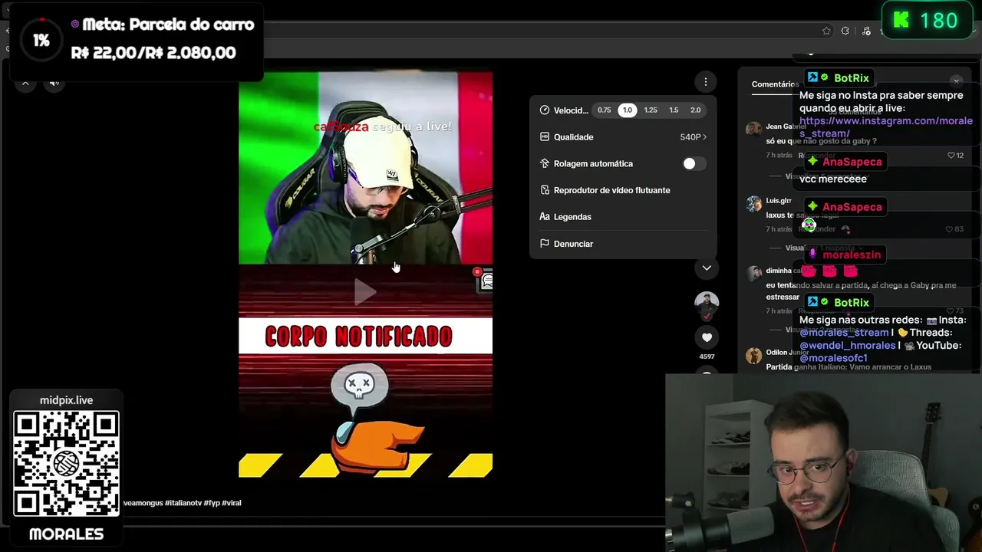Screen dimensions: 982x552
Task: Open the #fyp hashtag
Action: [x=212, y=503]
